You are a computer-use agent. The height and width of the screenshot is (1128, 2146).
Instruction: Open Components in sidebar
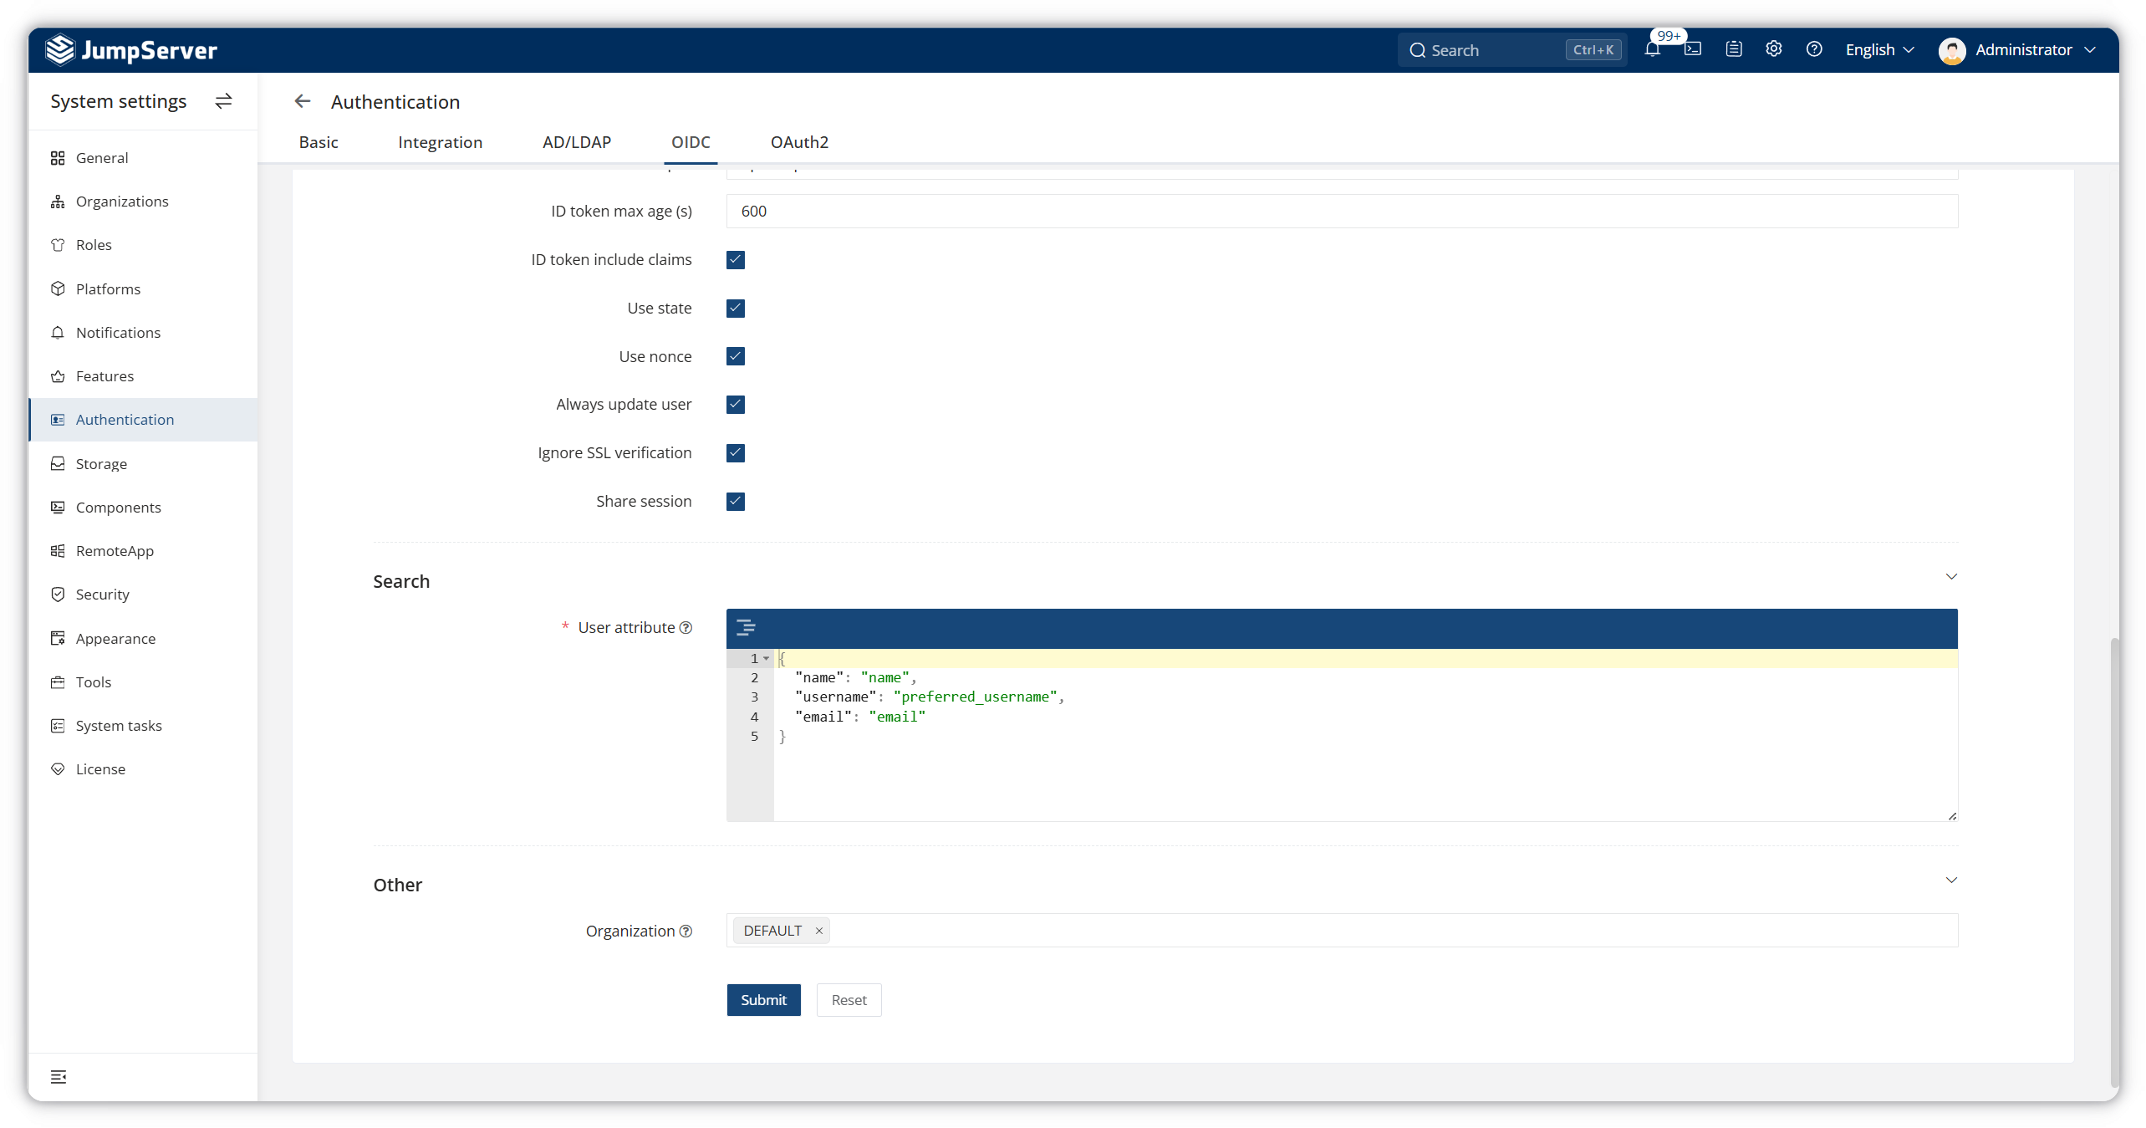[143, 508]
